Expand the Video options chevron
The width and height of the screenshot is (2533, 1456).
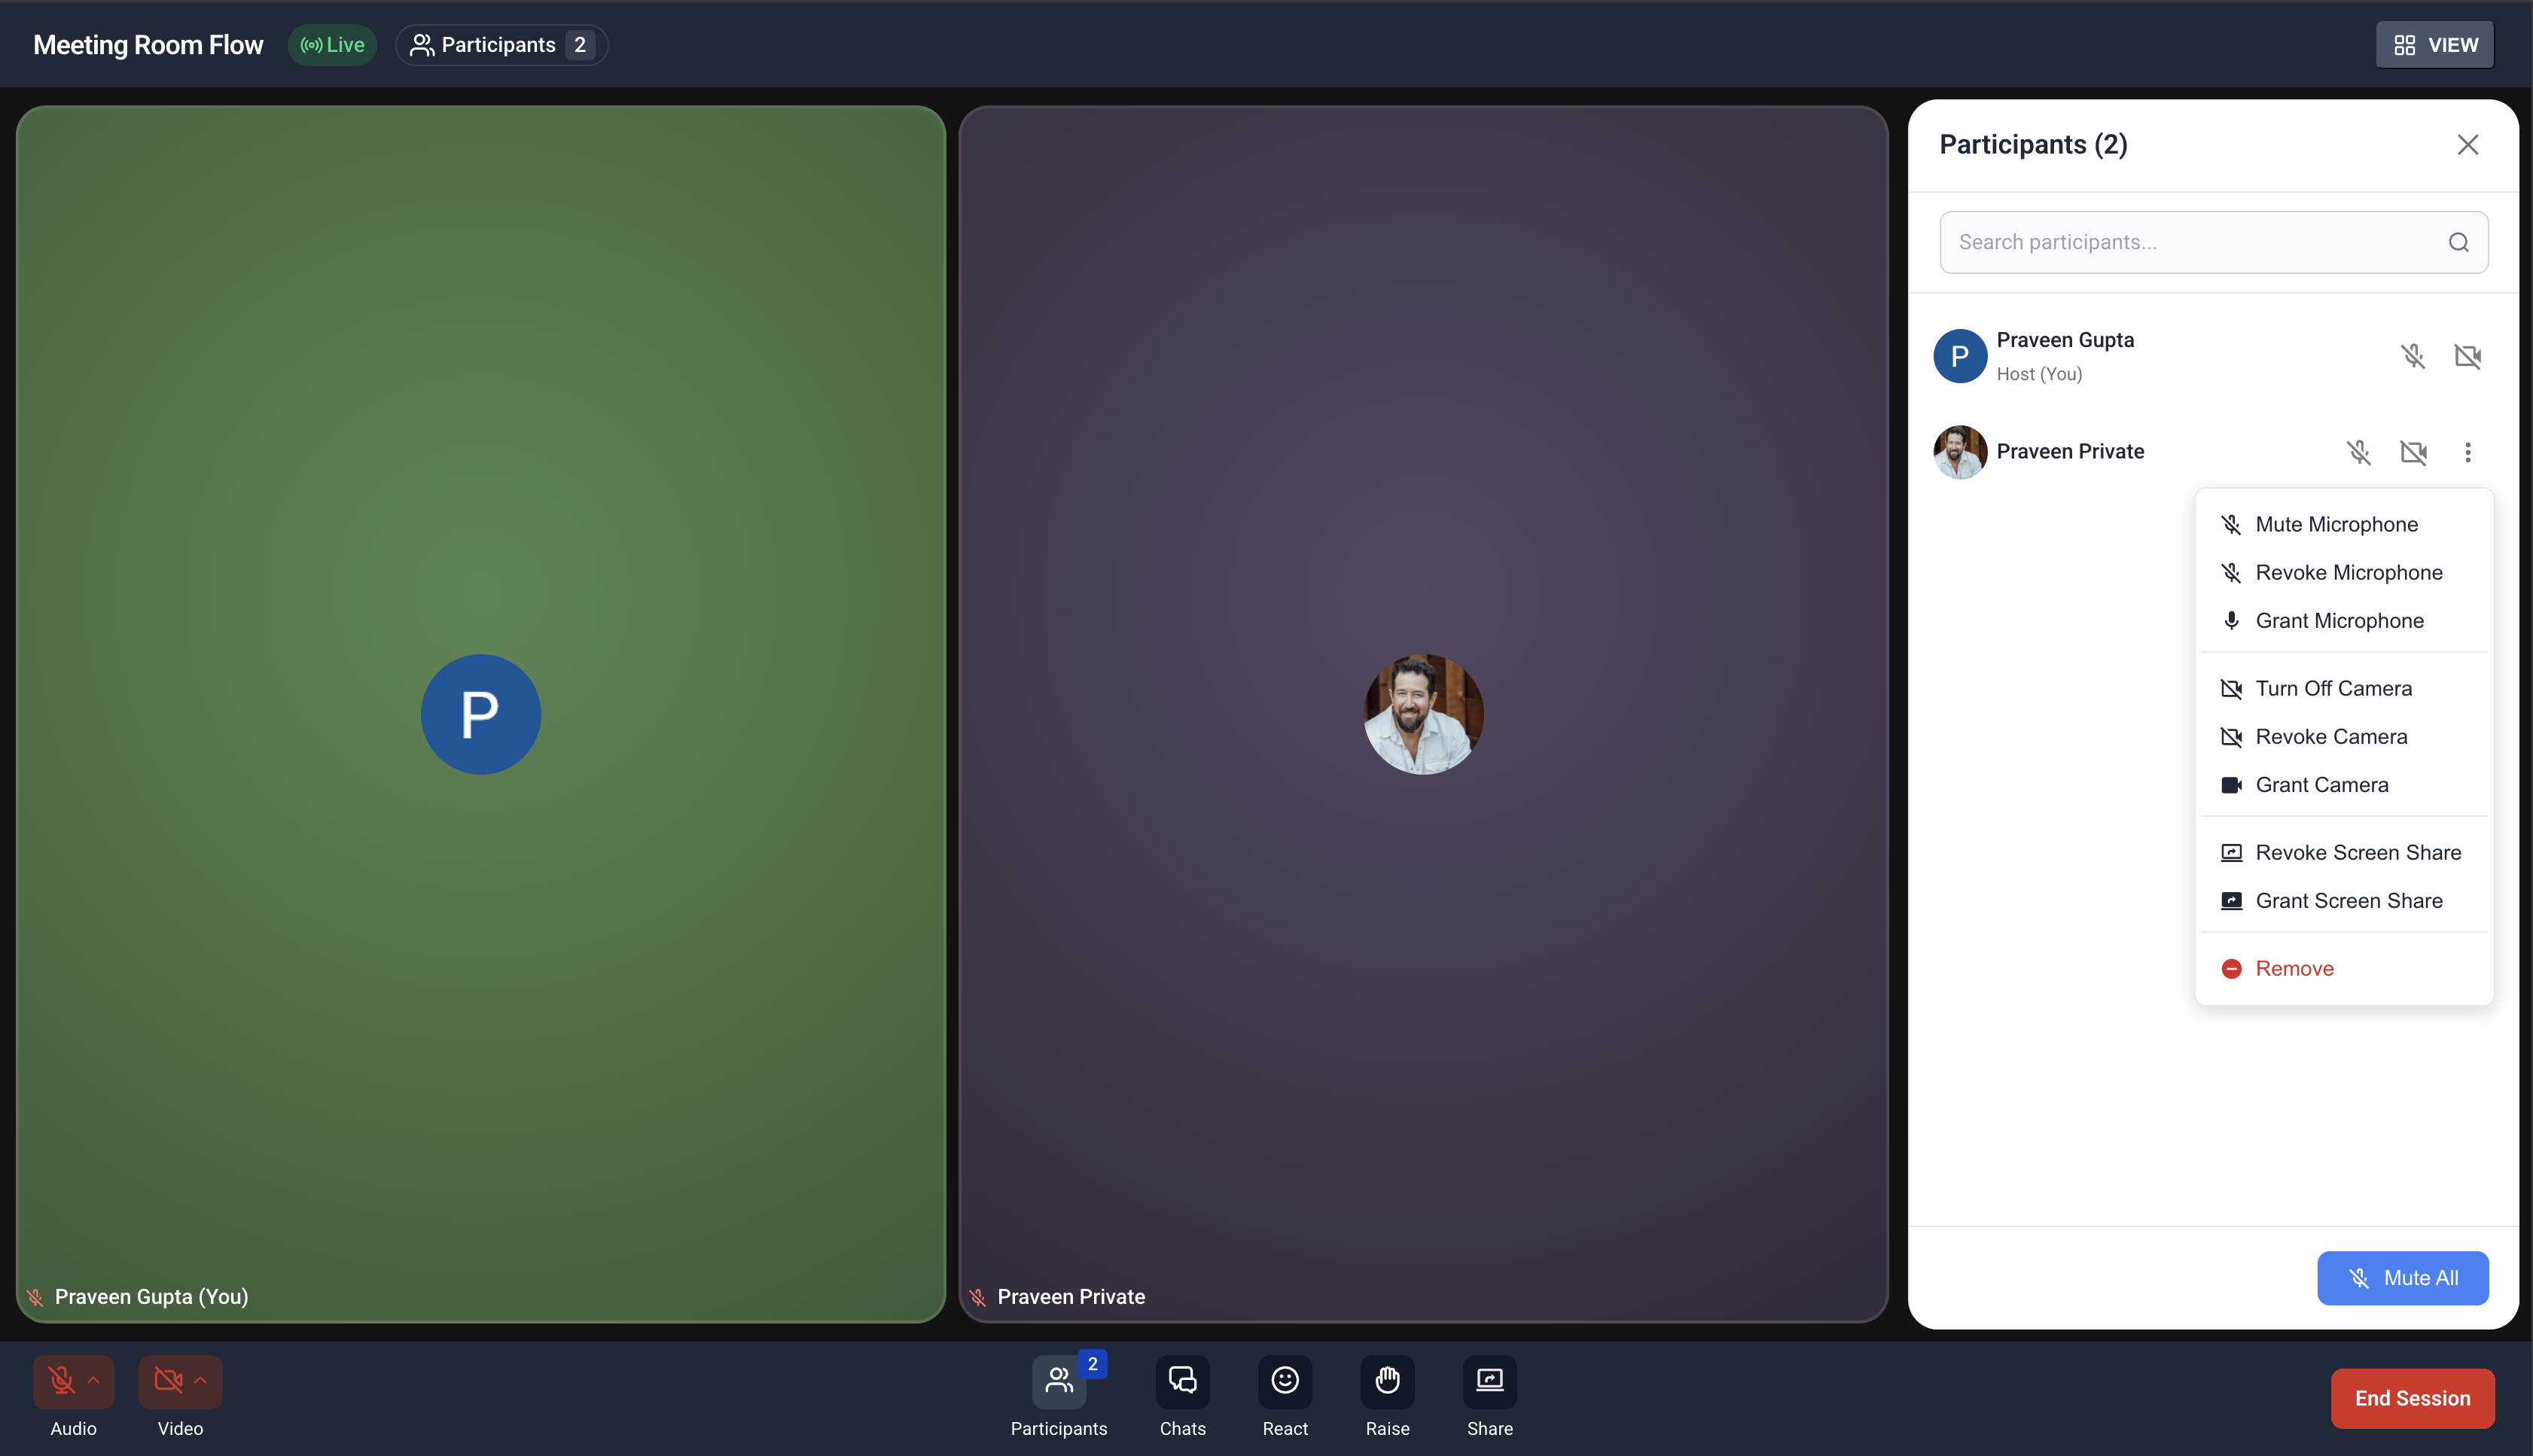(201, 1381)
